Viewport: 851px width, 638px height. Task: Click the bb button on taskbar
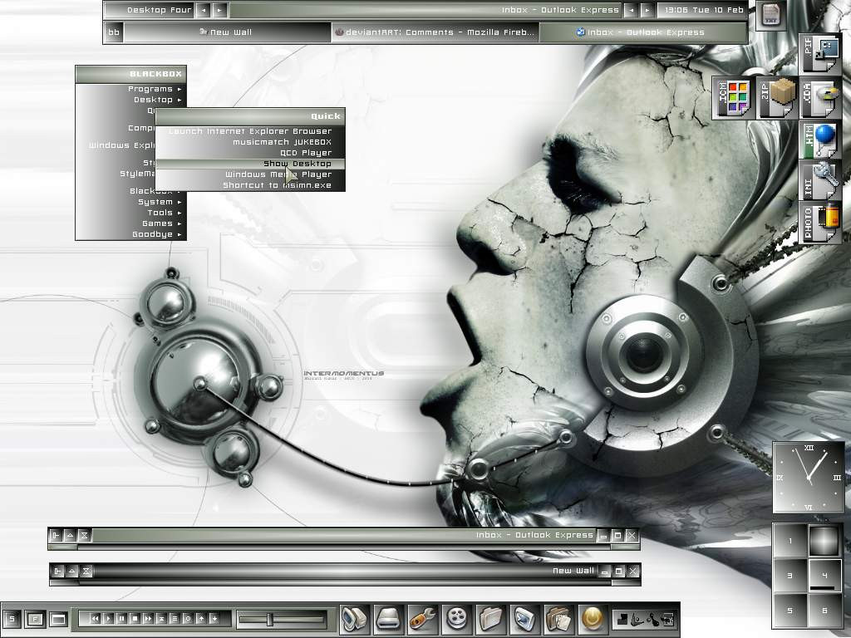click(114, 32)
